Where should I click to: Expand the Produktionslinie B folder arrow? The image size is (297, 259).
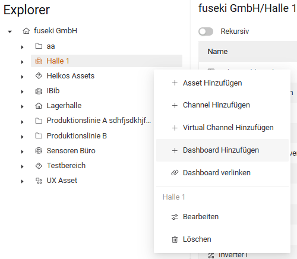pyautogui.click(x=22, y=137)
